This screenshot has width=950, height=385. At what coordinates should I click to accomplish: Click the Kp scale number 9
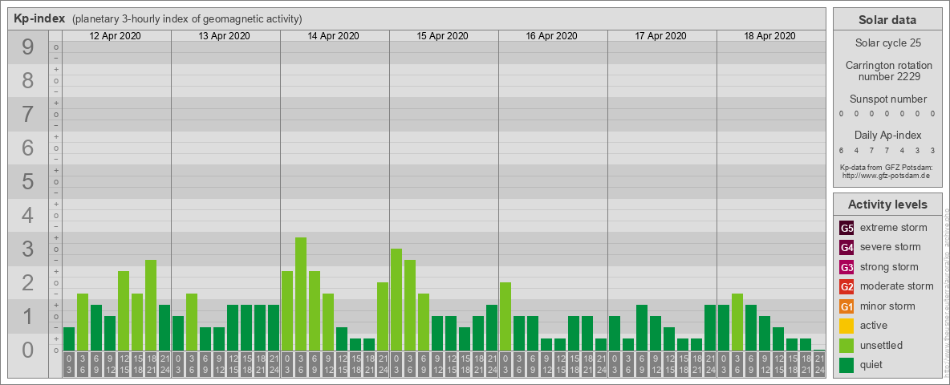28,47
